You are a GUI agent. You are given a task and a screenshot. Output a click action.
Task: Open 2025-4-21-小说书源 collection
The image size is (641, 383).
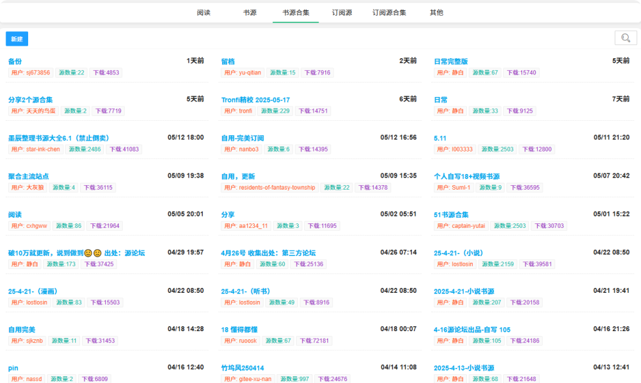[464, 292]
